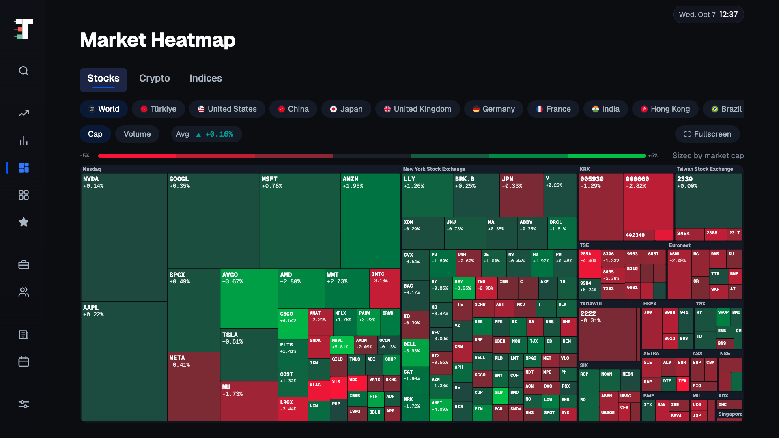The width and height of the screenshot is (779, 438).
Task: Switch to the Indices tab
Action: 206,78
